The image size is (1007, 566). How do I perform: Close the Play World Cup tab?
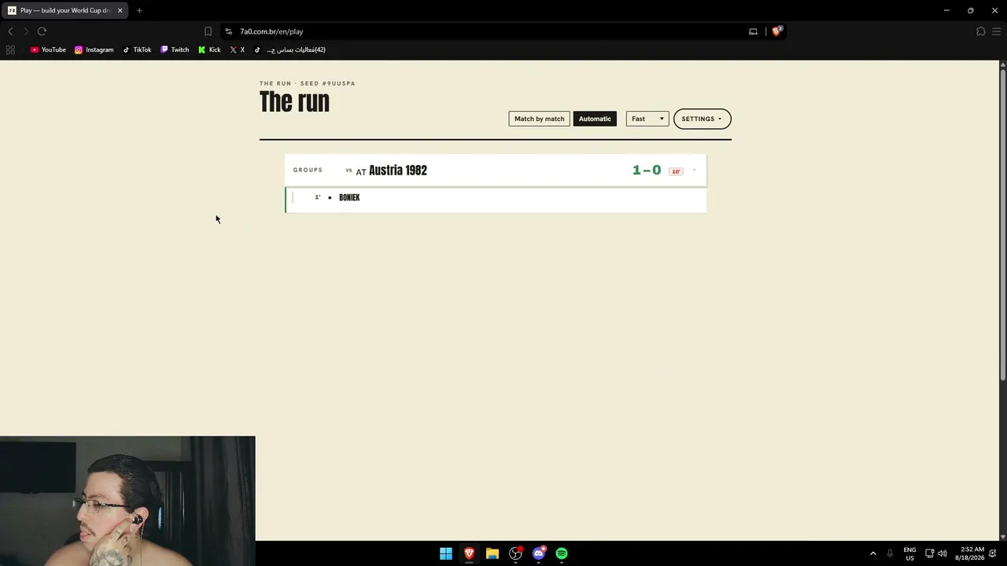[120, 10]
